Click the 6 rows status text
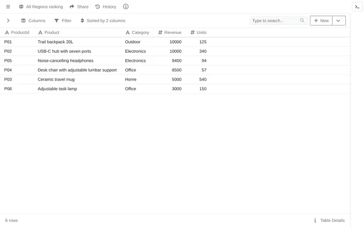The width and height of the screenshot is (364, 227). tap(11, 220)
